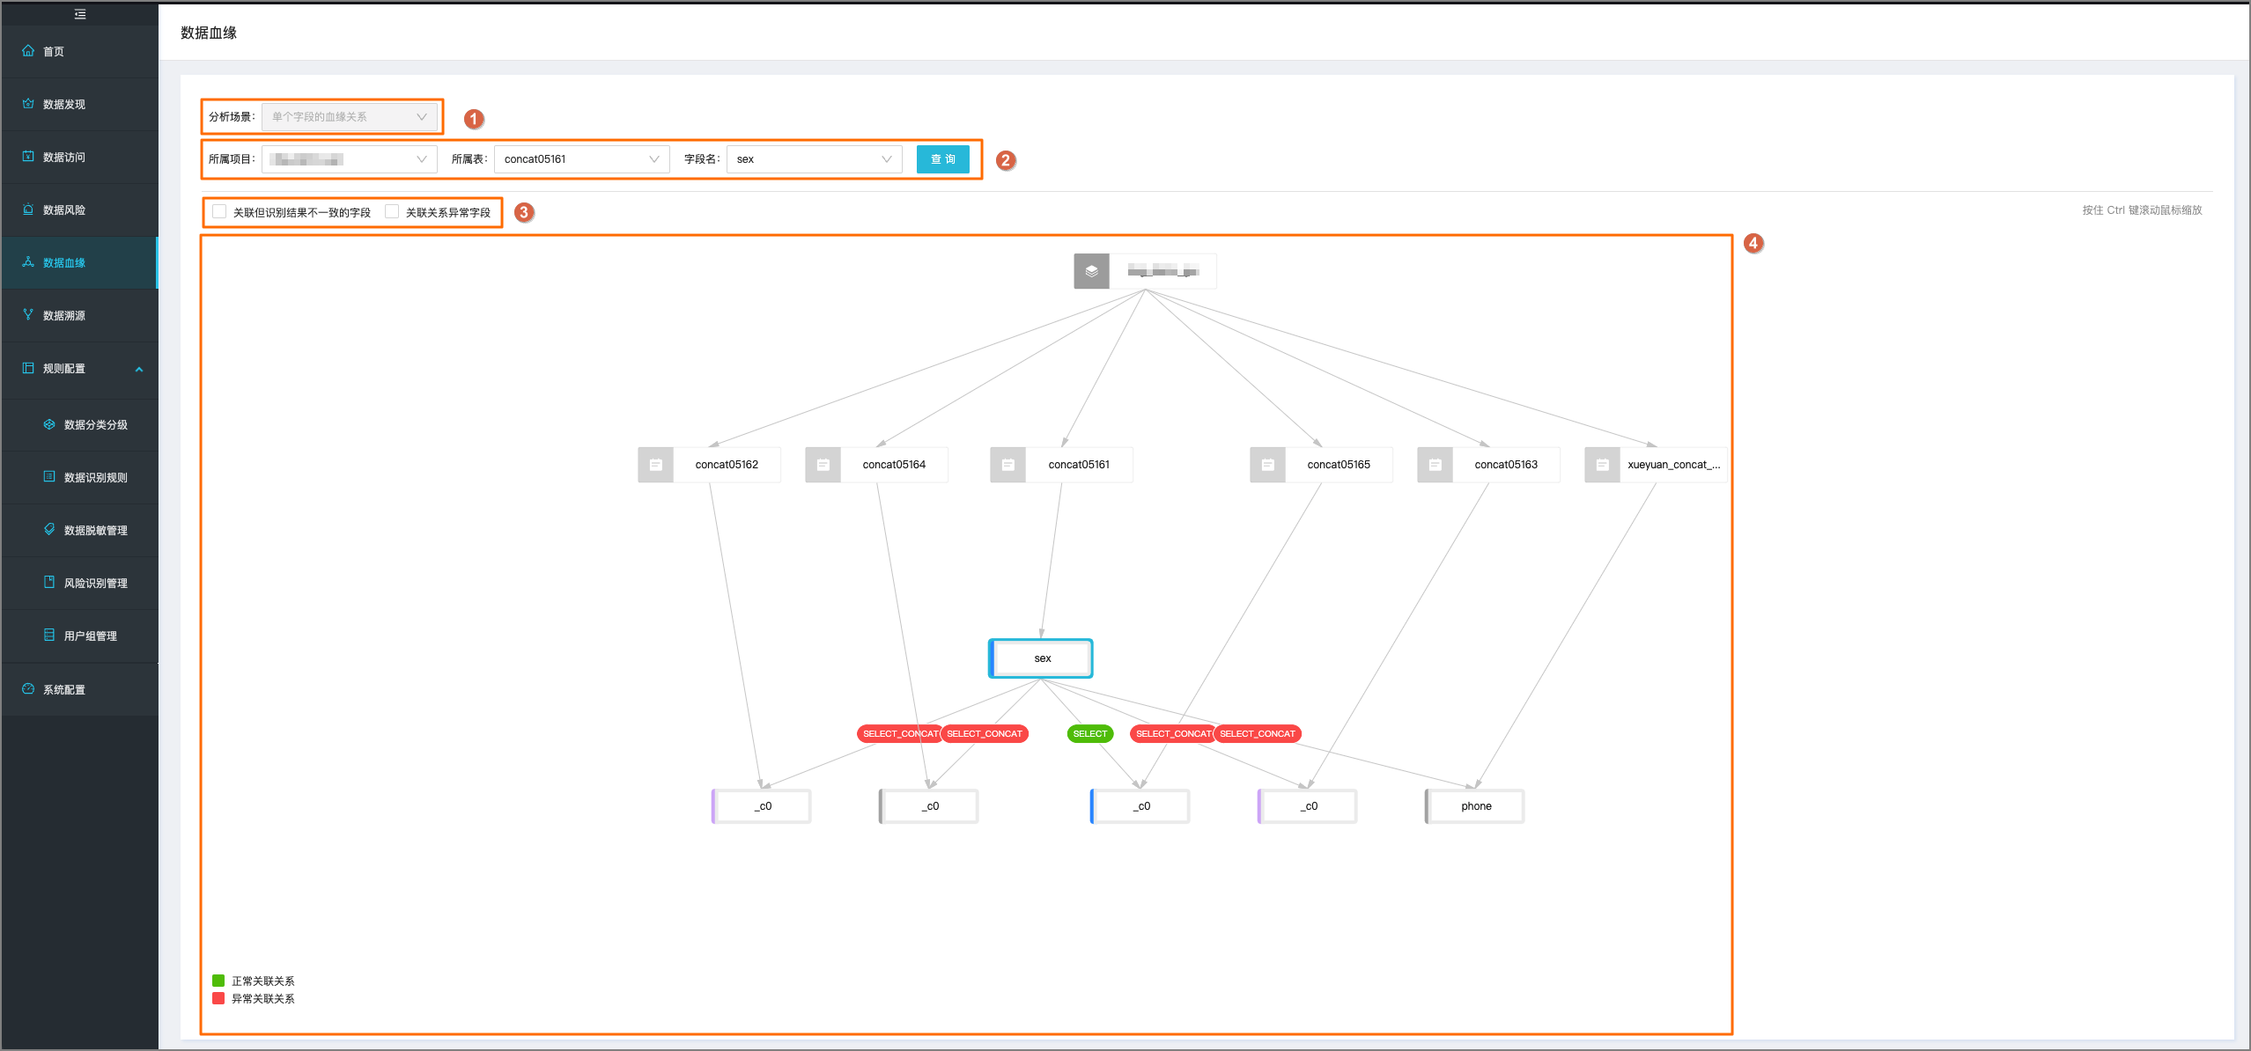The height and width of the screenshot is (1051, 2251).
Task: Click the 数据访问 sidebar icon
Action: click(x=28, y=157)
